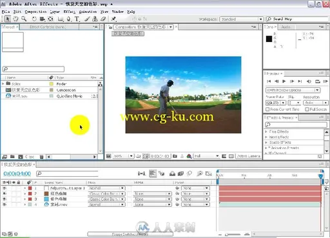Create a new folder in Project panel
Screen dimensions: 330x238
click(12, 157)
